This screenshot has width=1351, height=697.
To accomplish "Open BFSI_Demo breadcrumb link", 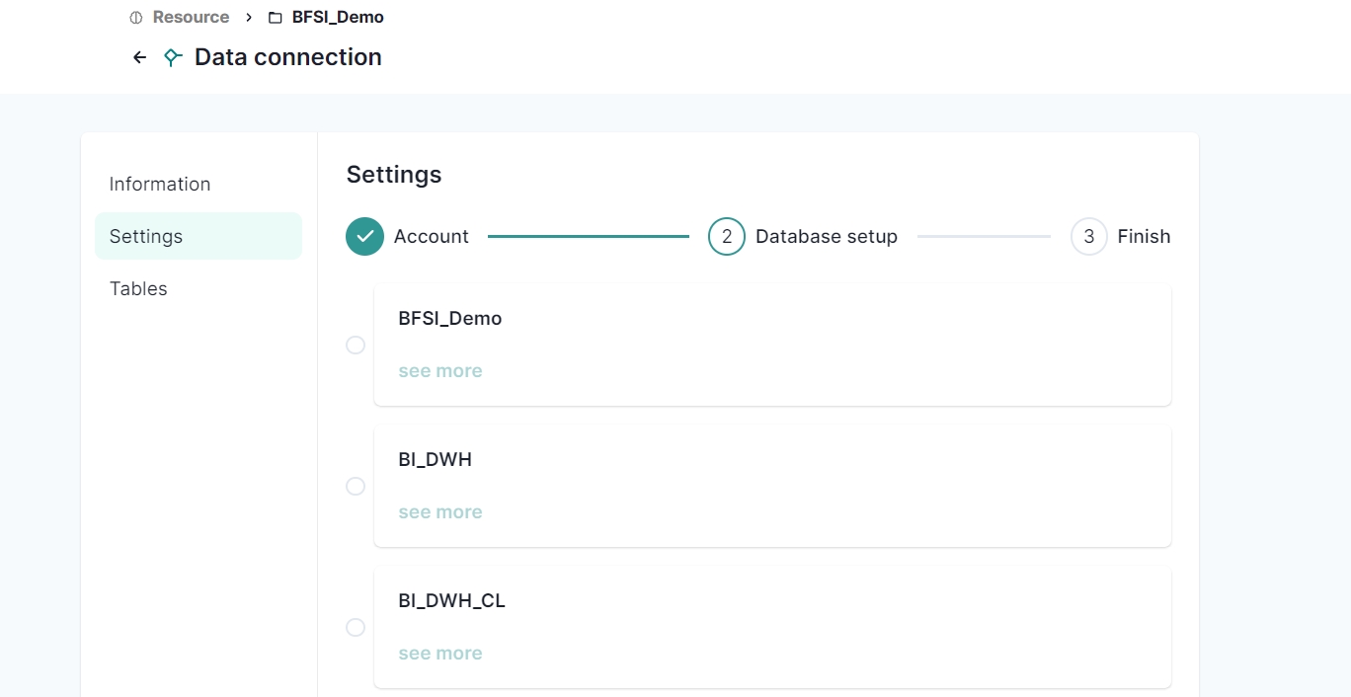I will pos(338,18).
